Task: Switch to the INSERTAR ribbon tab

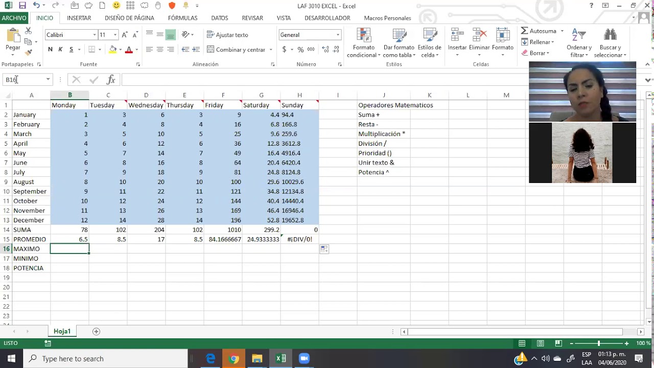Action: click(x=79, y=18)
